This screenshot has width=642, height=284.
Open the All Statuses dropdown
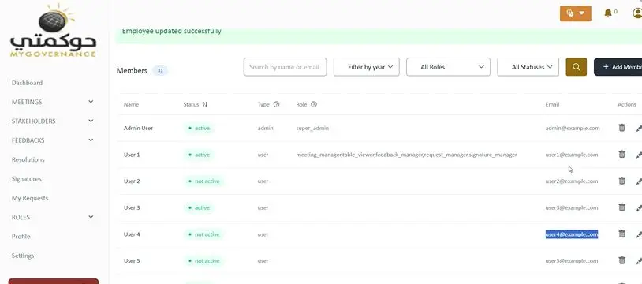pos(528,67)
